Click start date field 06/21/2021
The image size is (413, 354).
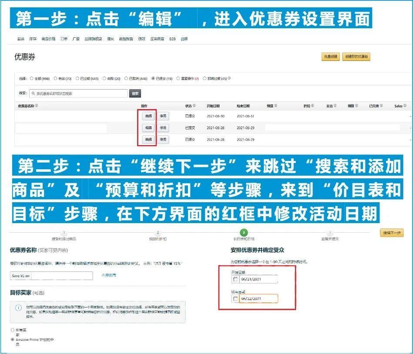coord(259,279)
